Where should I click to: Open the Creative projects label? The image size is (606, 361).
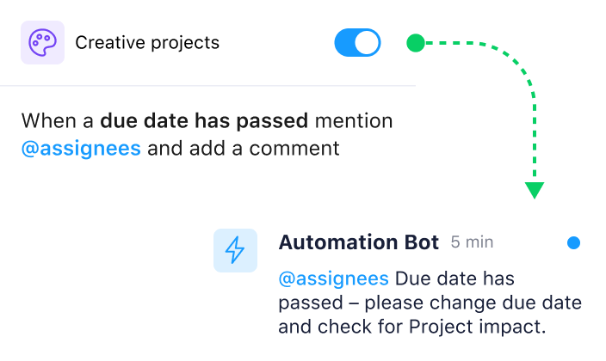[147, 43]
